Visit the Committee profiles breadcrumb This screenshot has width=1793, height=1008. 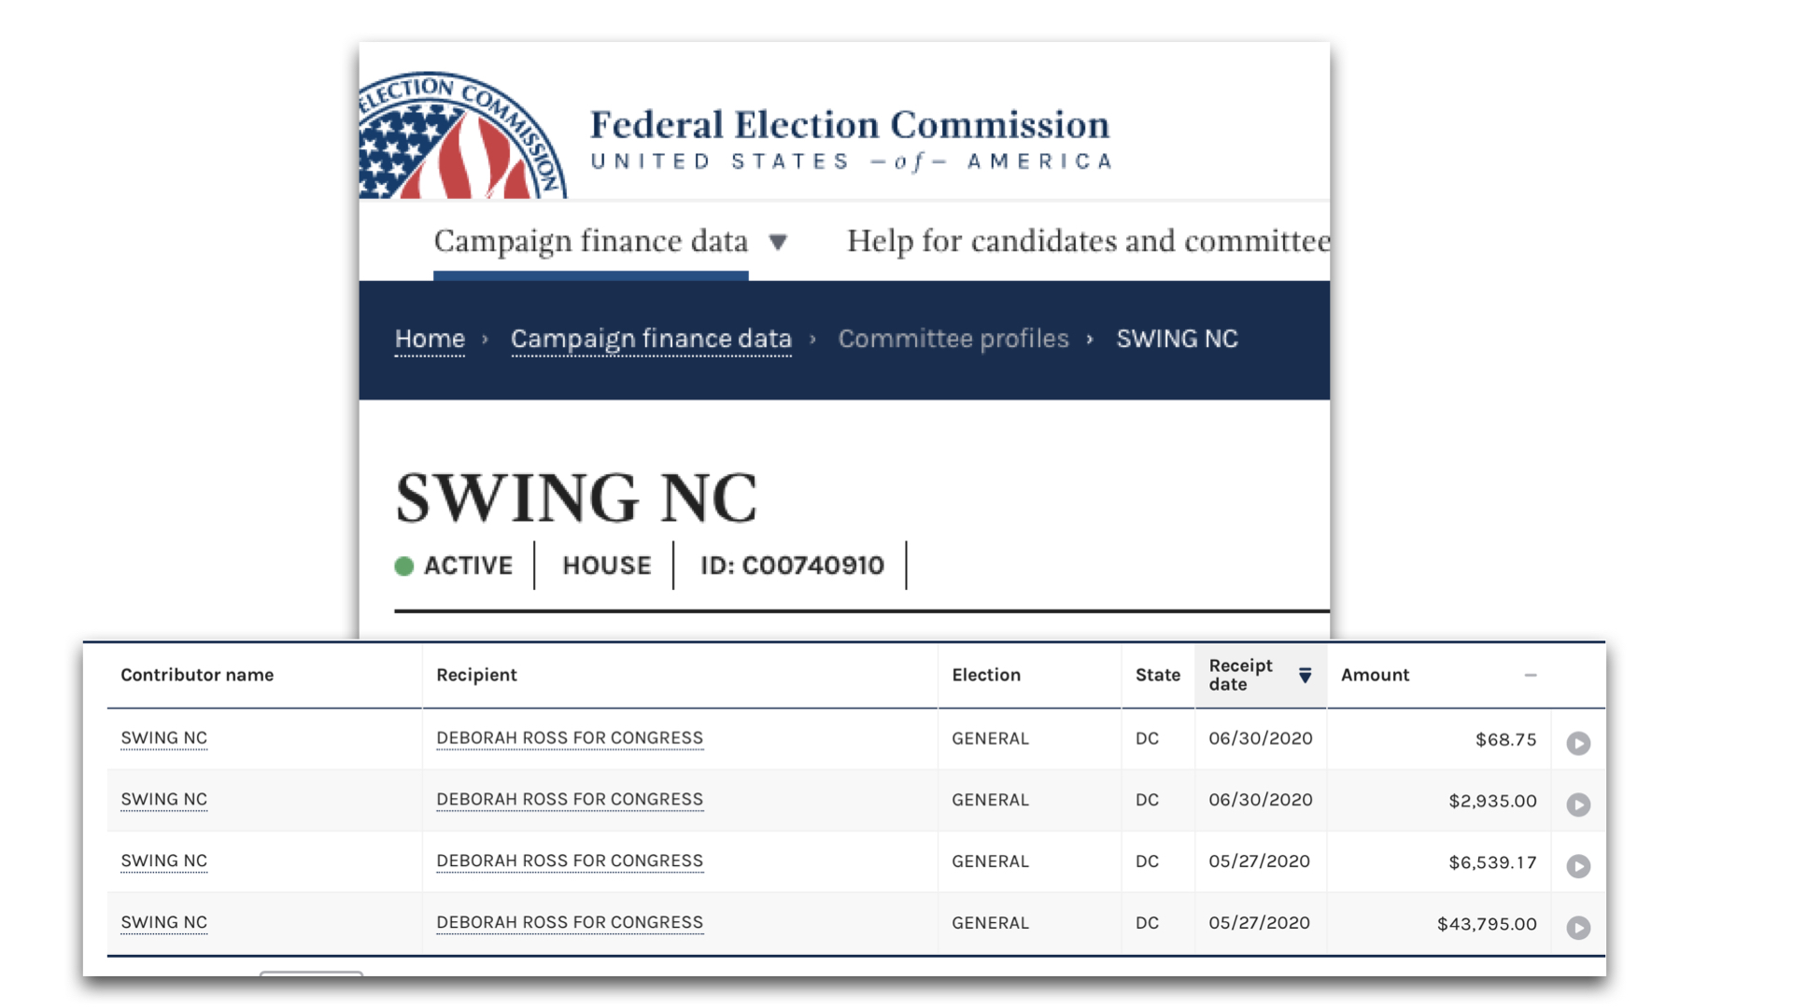[x=953, y=339]
